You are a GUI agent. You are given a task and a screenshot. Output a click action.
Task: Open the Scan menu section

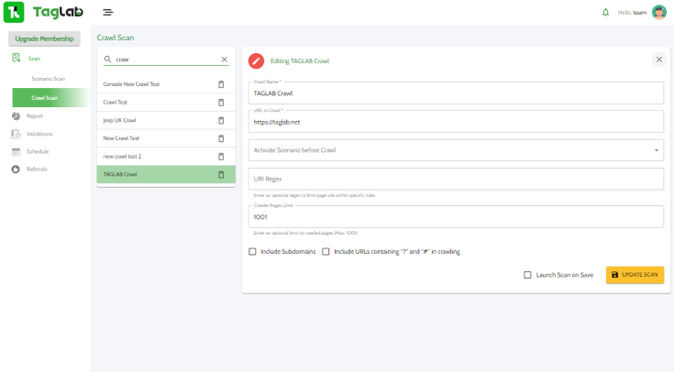tap(34, 59)
